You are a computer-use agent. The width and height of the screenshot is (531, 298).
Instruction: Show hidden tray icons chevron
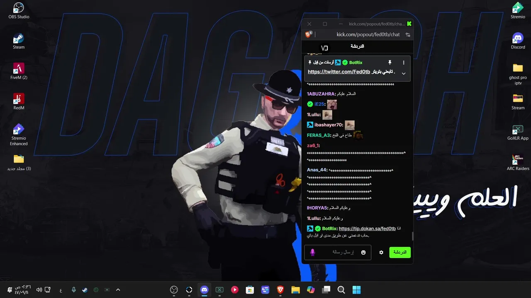point(118,290)
